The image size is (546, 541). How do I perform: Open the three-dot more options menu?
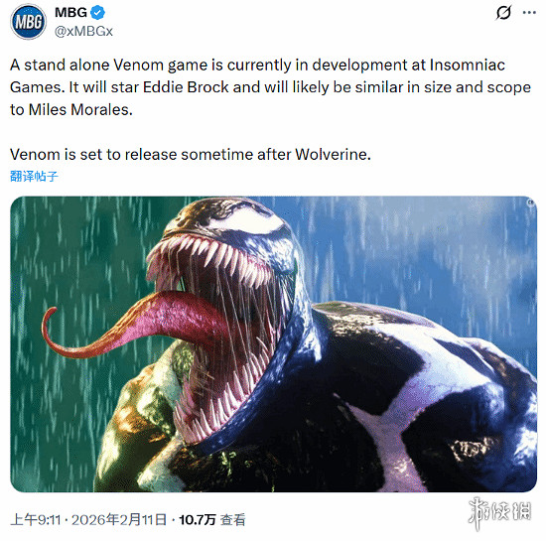[529, 13]
